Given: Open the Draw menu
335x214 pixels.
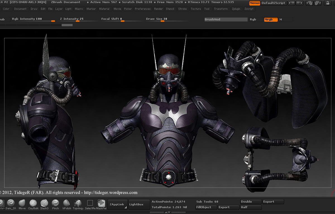Looking at the screenshot, I should tap(34, 9).
